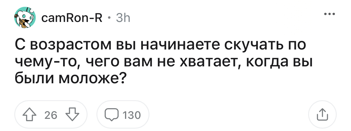Image resolution: width=351 pixels, height=131 pixels.
Task: Click camRon-R's Snoo avatar
Action: [x=25, y=19]
